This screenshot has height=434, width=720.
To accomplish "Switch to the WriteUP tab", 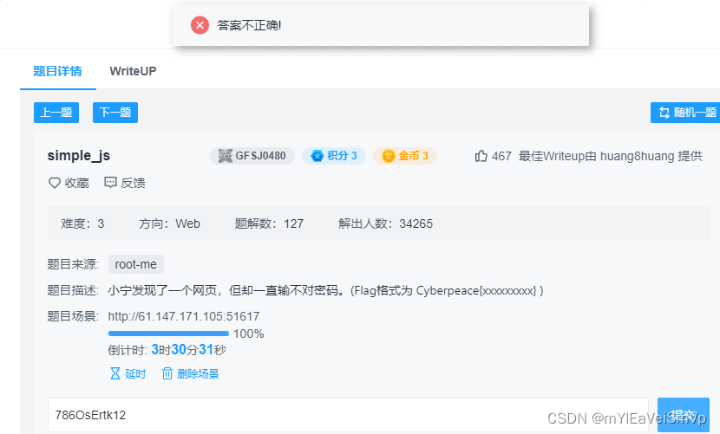I will point(133,71).
